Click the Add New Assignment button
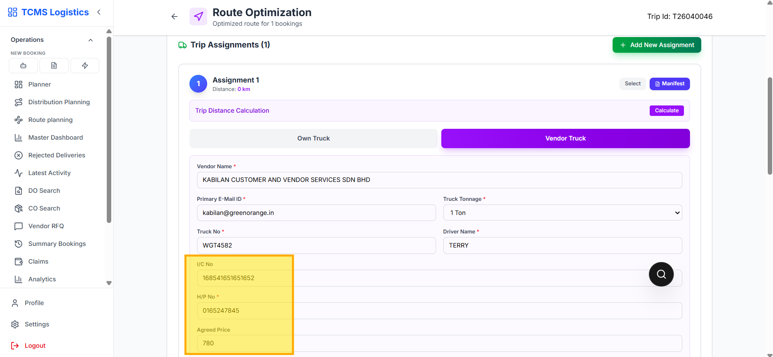Viewport: 773px width, 357px height. click(657, 45)
